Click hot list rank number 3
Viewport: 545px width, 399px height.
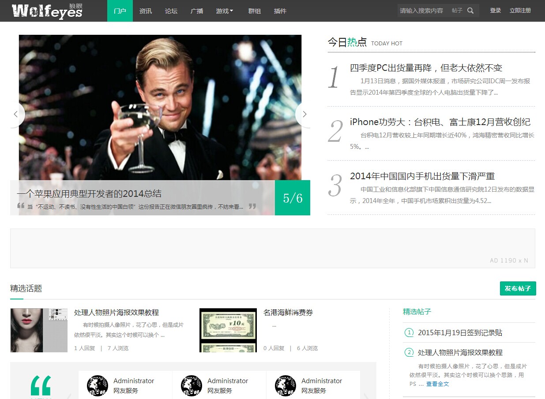[335, 185]
